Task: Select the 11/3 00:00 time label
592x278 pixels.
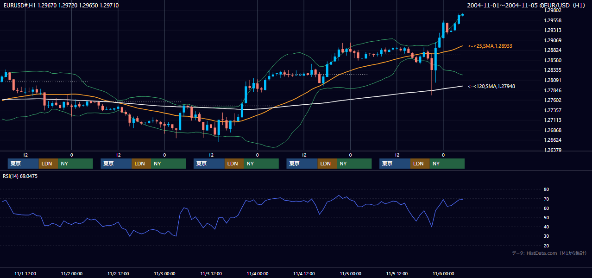Action: 164,273
